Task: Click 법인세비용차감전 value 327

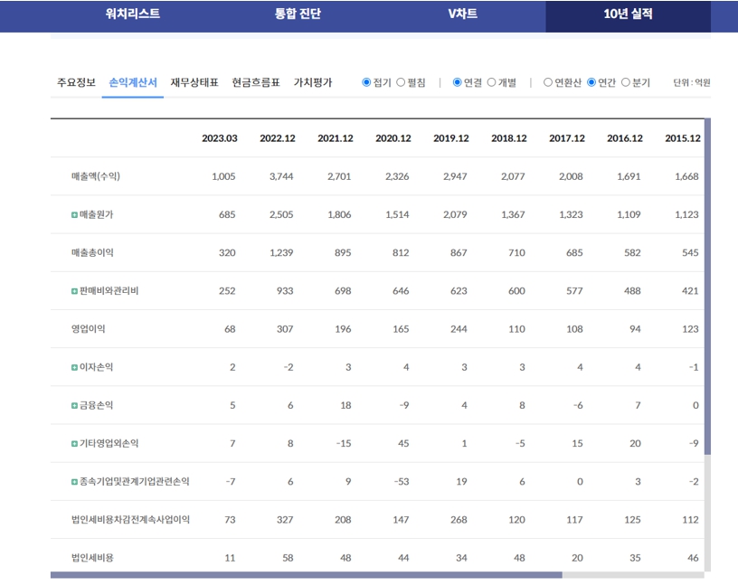Action: pos(285,520)
